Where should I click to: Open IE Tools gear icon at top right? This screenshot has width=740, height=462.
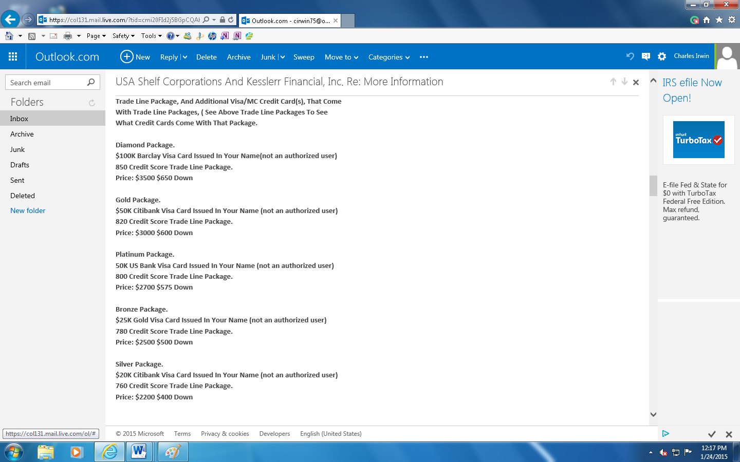pyautogui.click(x=732, y=20)
